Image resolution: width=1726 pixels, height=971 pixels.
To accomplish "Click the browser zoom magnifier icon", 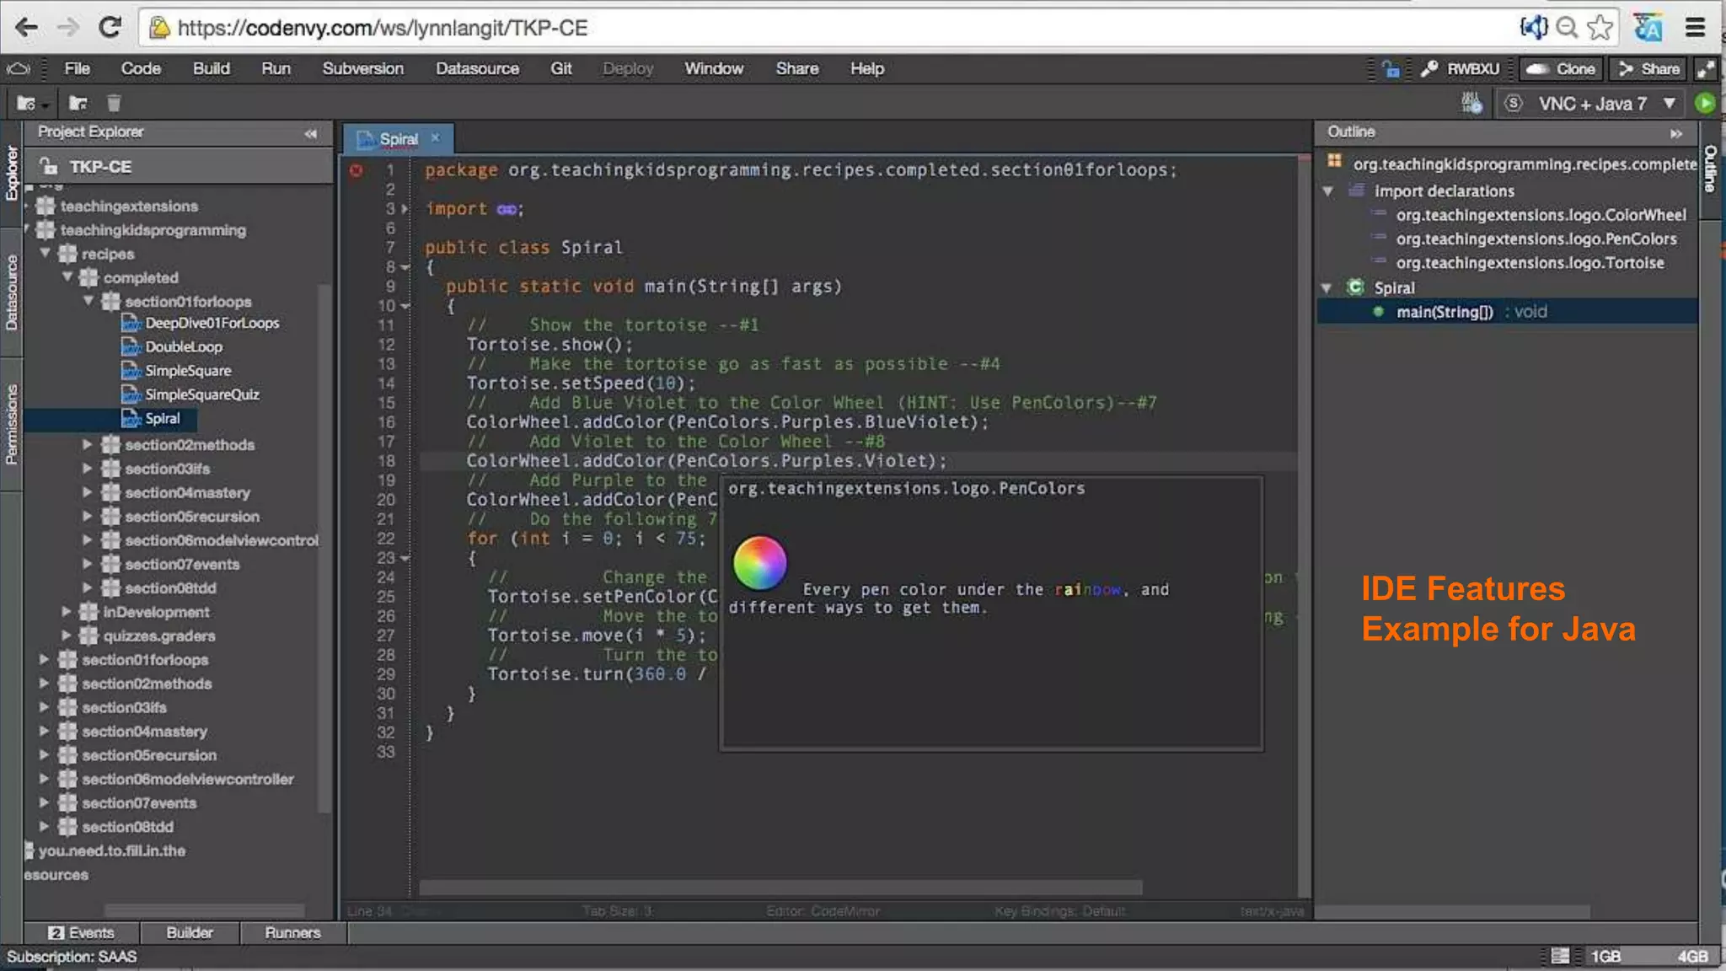I will (x=1567, y=28).
